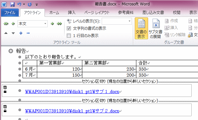Open the ページ レイアウト tab
Viewport: 198px width, 120px height.
(x=97, y=13)
